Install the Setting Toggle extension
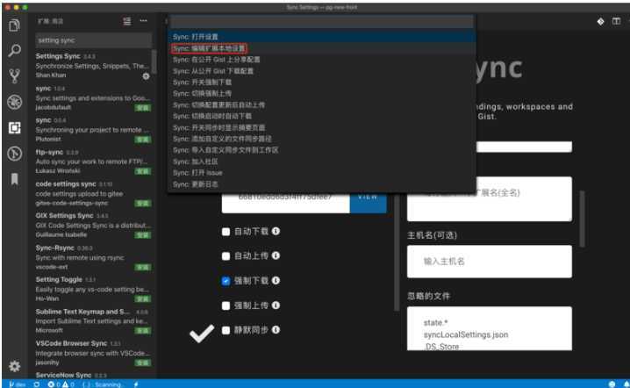This screenshot has height=388, width=630. tap(143, 298)
